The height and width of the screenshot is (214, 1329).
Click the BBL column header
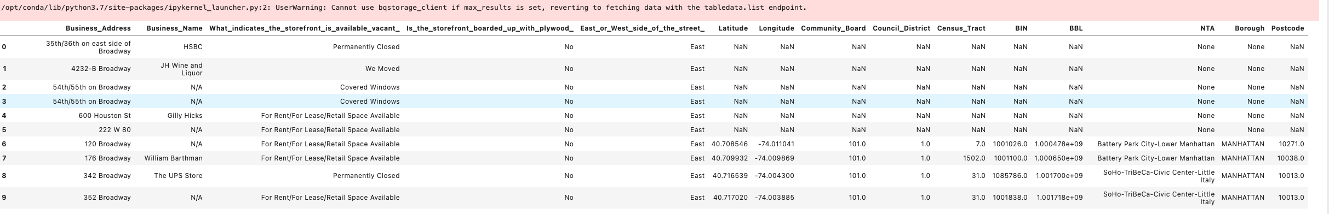pos(1076,28)
